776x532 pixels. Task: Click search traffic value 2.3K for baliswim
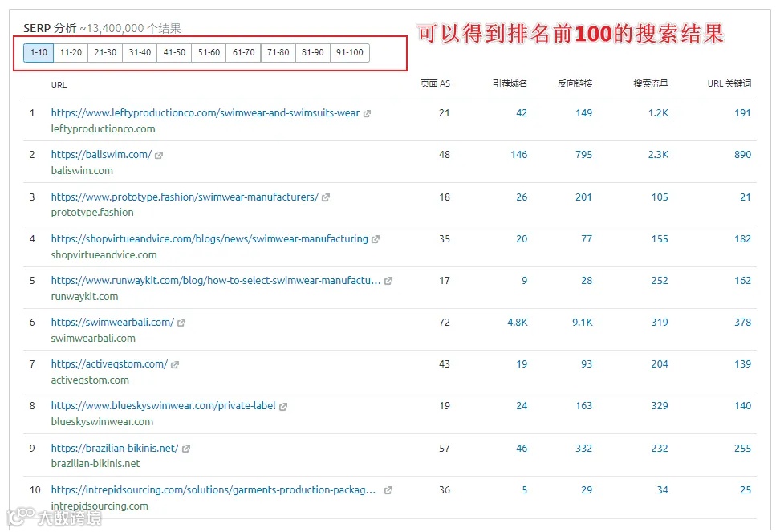coord(658,154)
